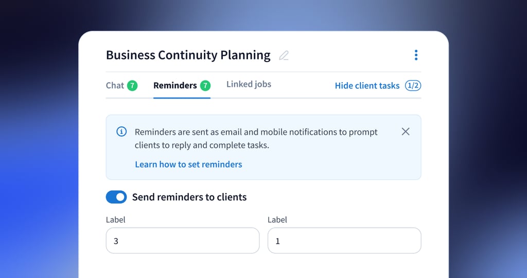Dismiss the reminders info banner with X
This screenshot has height=278, width=527.
click(x=406, y=132)
